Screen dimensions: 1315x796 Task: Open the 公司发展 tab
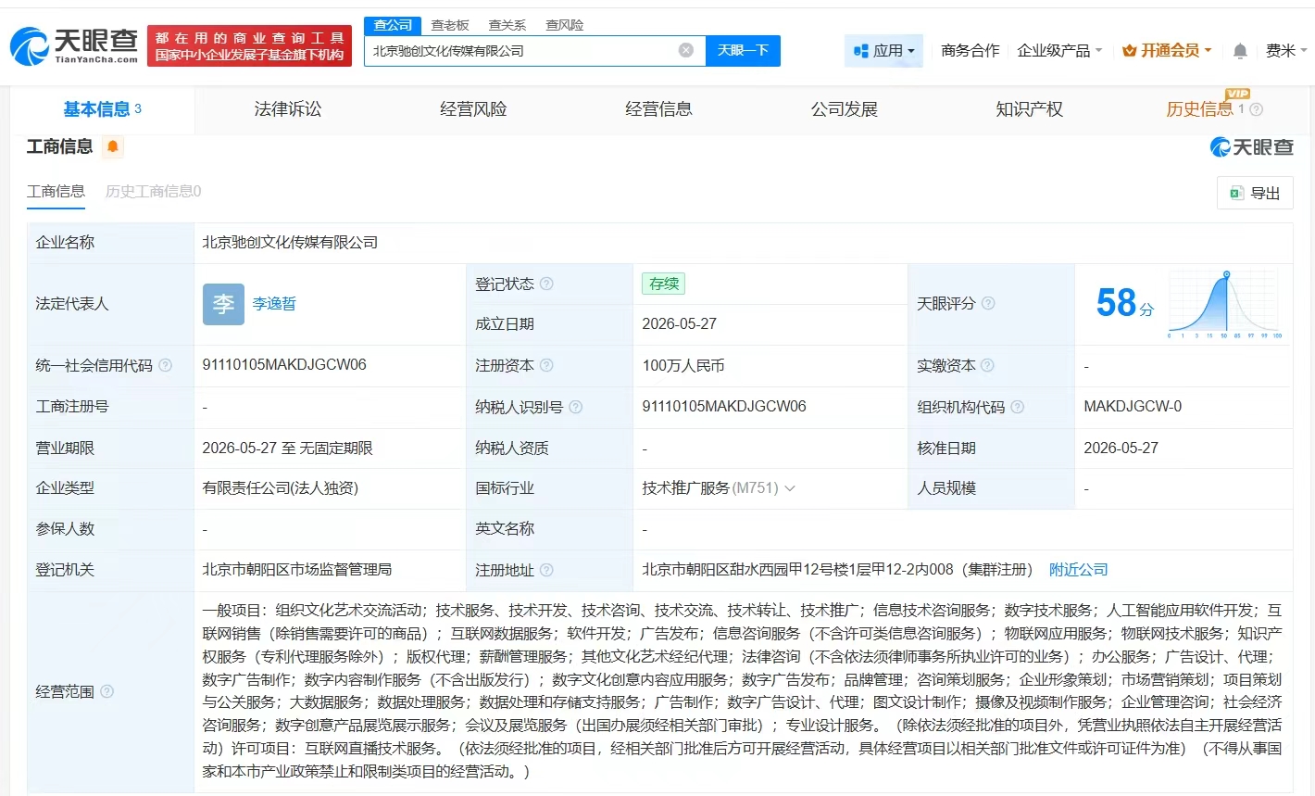844,109
